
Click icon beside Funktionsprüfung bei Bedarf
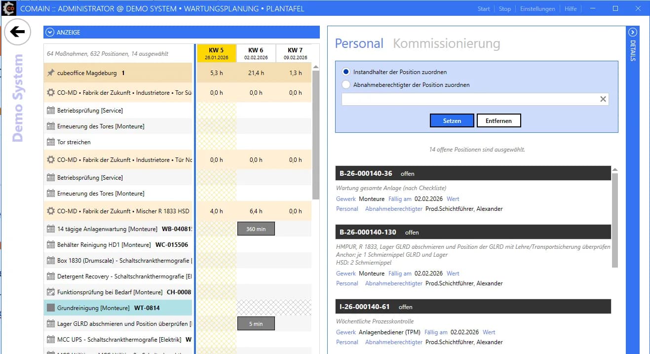click(x=50, y=292)
